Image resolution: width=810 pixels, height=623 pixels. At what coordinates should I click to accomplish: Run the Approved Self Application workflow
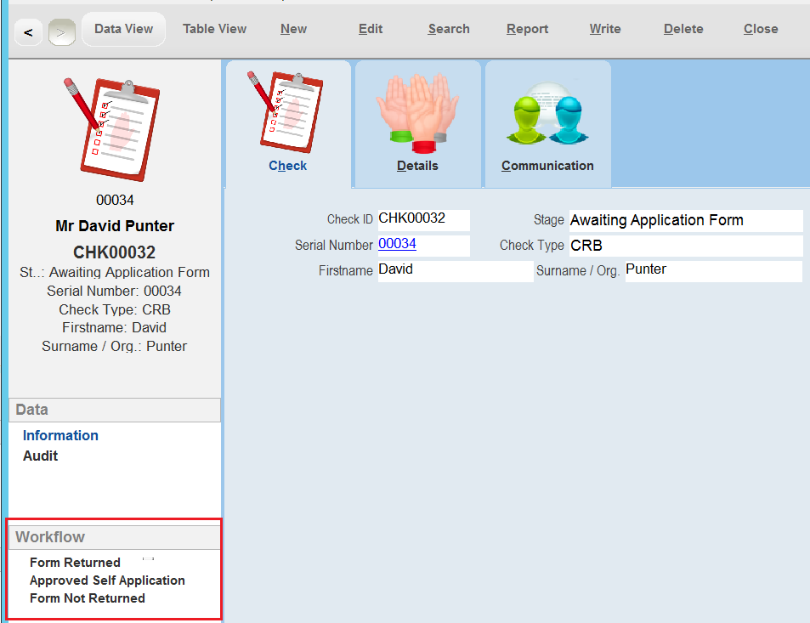pyautogui.click(x=106, y=581)
